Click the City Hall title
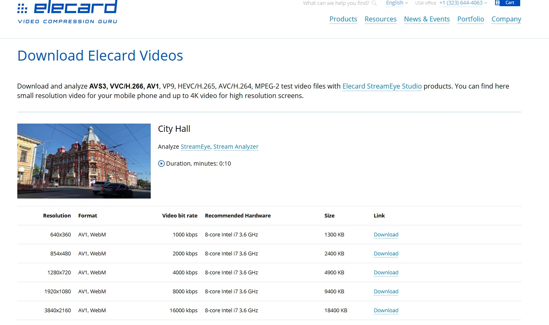Image resolution: width=549 pixels, height=325 pixels. [174, 129]
